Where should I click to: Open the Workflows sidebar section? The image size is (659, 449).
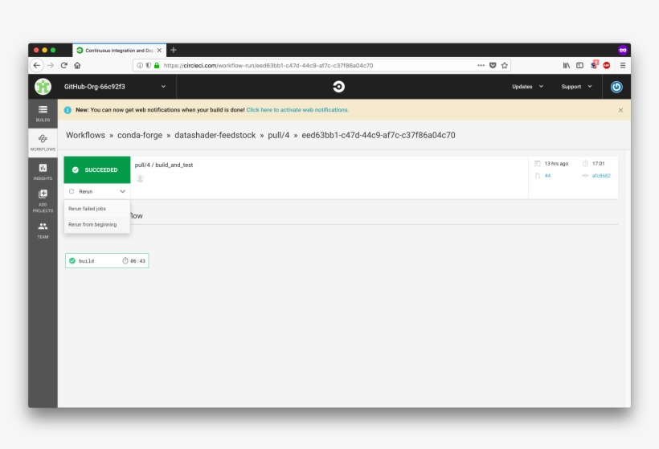click(x=43, y=141)
